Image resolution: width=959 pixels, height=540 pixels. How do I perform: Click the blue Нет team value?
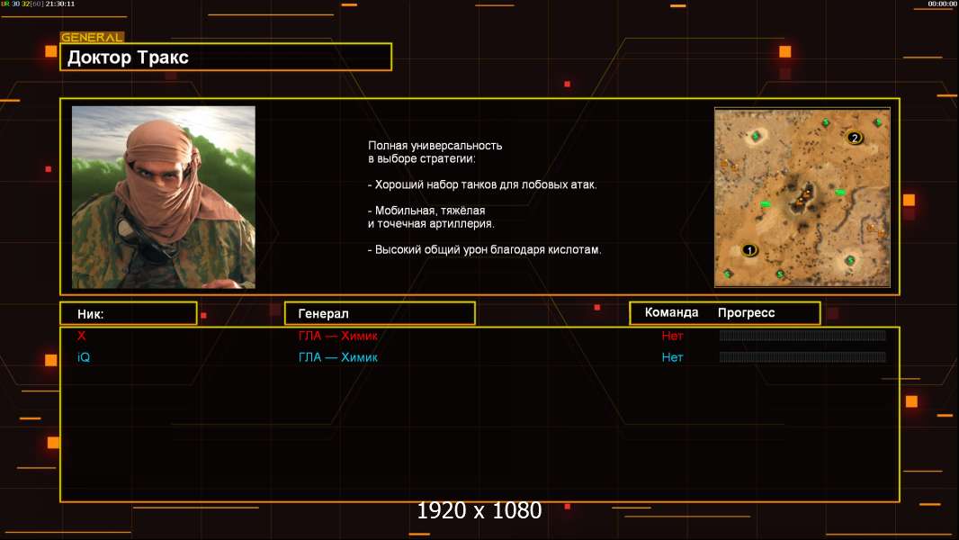coord(672,357)
